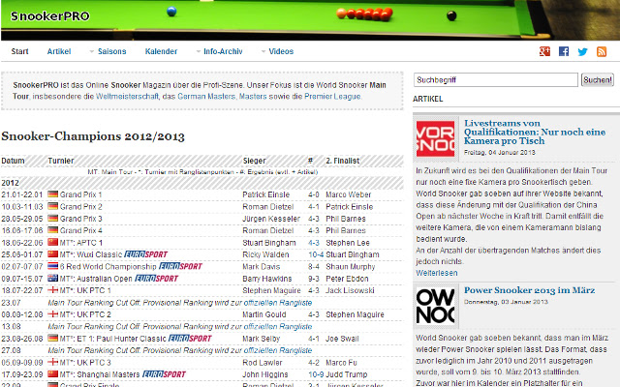Select finalist name Jack Lisowski
Viewport: 620px width, 387px height.
[350, 290]
